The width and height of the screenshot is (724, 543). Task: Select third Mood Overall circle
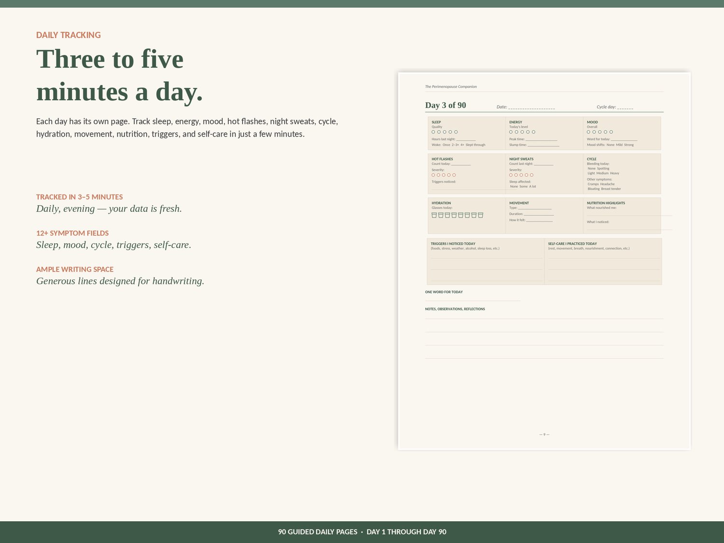600,132
